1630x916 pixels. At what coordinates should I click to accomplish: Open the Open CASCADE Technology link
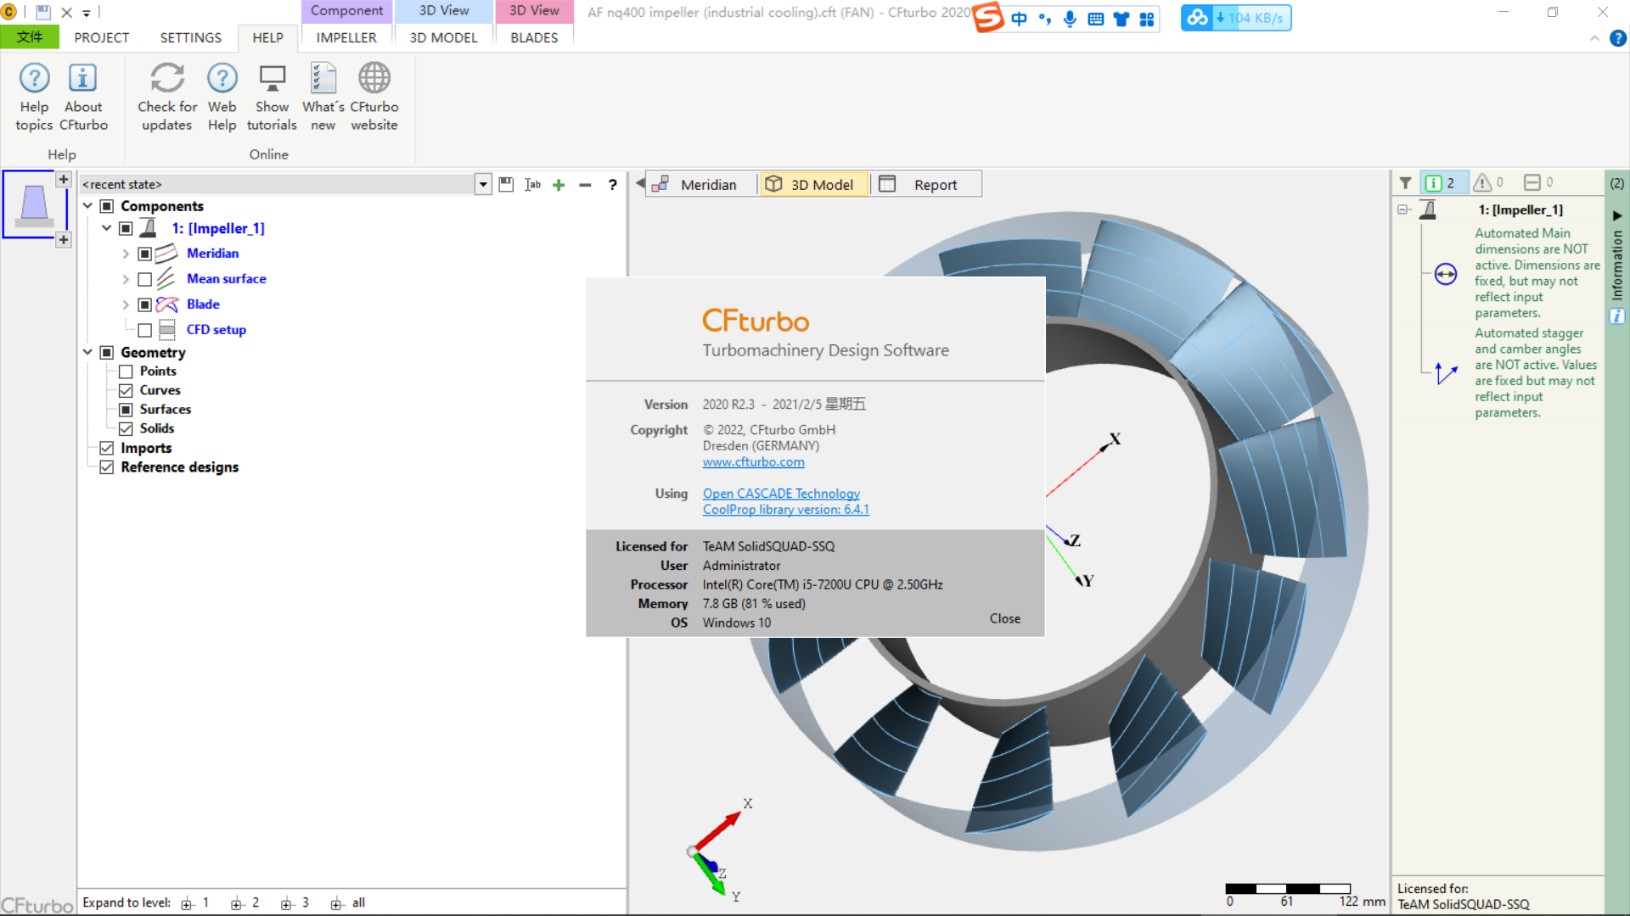(x=781, y=494)
